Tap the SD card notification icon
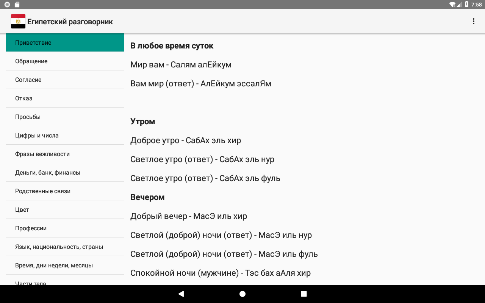485x303 pixels. point(17,5)
